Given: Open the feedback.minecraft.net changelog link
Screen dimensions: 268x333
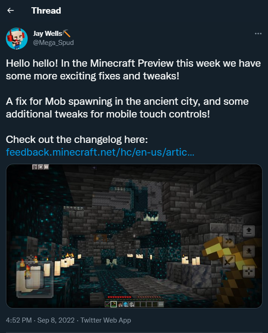Looking at the screenshot, I should (x=100, y=152).
